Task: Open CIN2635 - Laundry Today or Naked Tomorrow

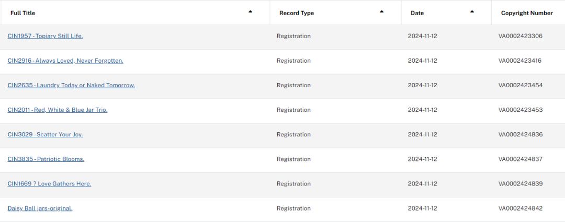Action: tap(71, 85)
